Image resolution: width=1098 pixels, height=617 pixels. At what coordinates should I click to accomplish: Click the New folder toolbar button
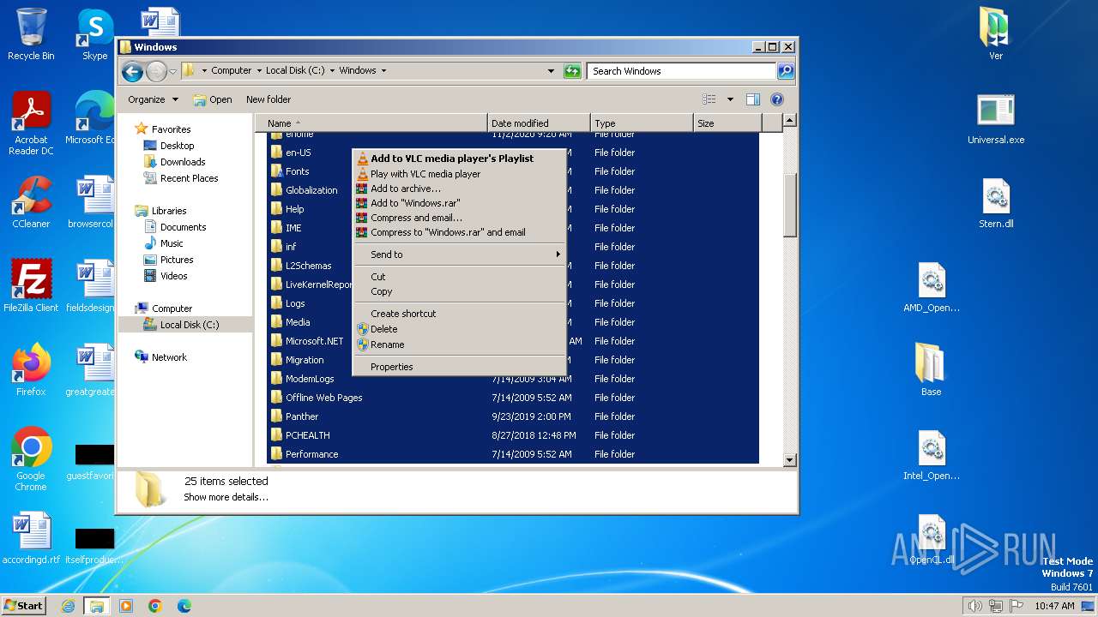click(x=268, y=99)
